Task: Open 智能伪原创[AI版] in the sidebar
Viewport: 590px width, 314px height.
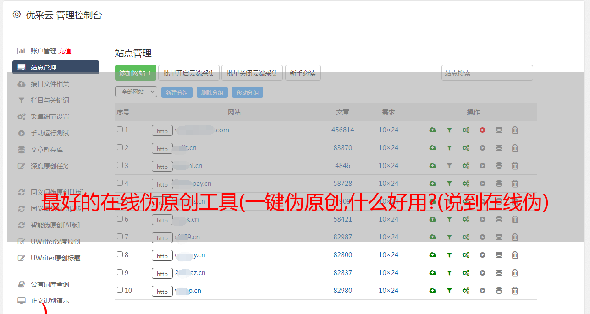Action: click(55, 225)
